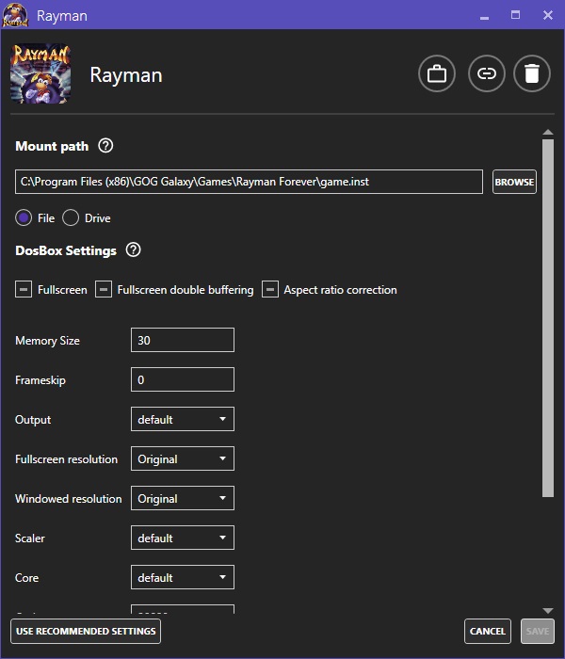Screen dimensions: 565x659
Task: Click the Mount path text field
Action: [x=249, y=182]
